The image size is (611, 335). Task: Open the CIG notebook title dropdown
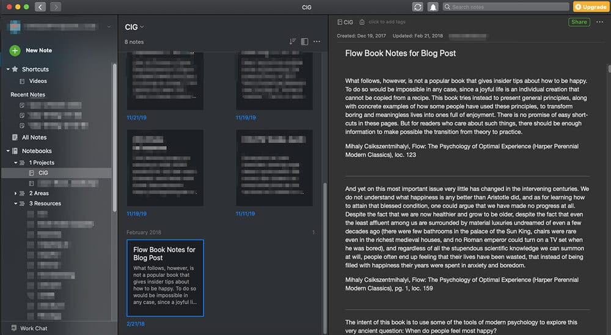134,27
